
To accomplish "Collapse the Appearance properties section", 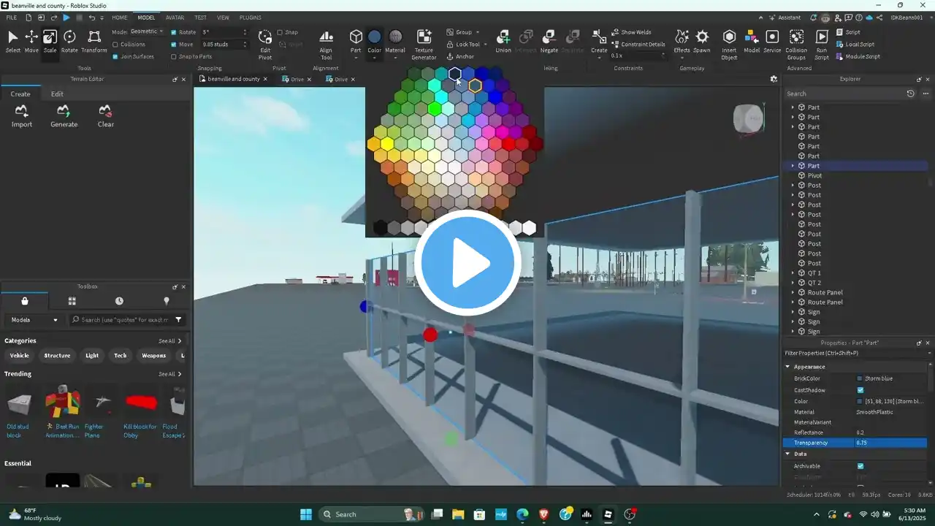I will (787, 367).
